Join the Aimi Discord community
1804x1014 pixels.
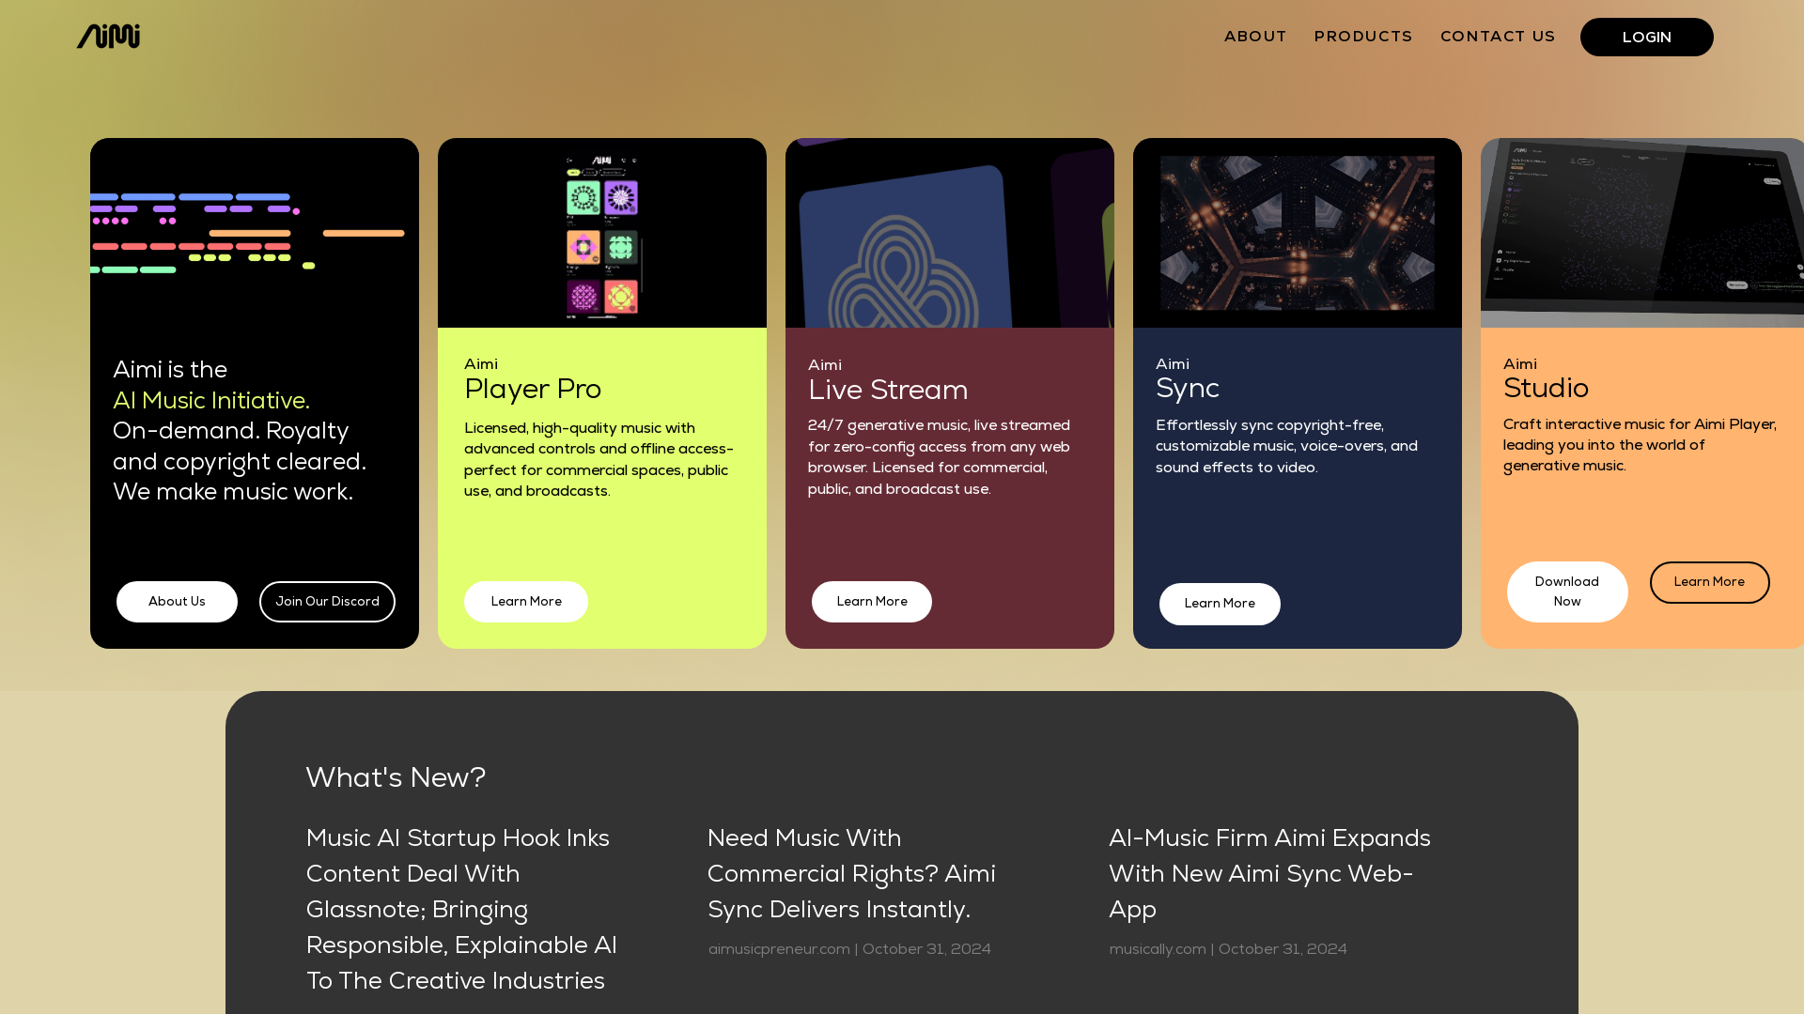pyautogui.click(x=327, y=602)
